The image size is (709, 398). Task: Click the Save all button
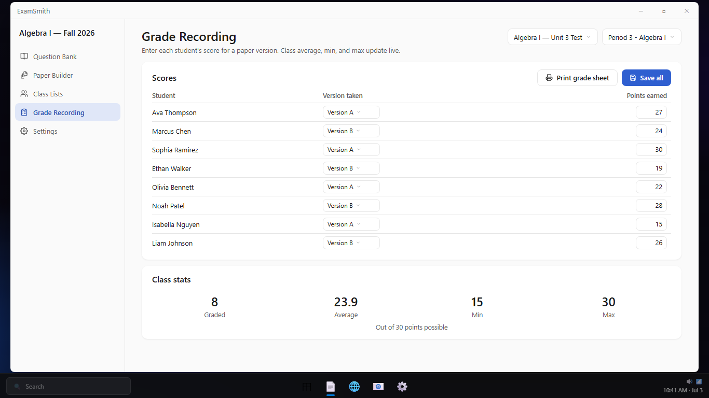pos(646,78)
